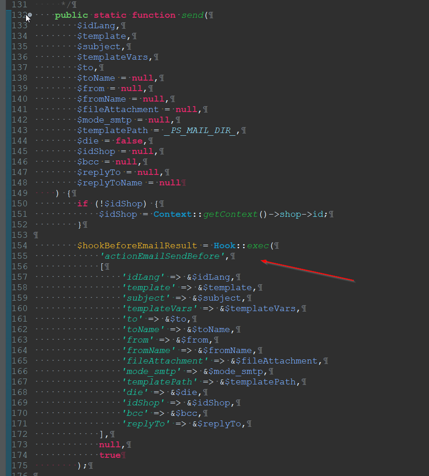Click $idShop parameter on line 145

tap(96, 151)
